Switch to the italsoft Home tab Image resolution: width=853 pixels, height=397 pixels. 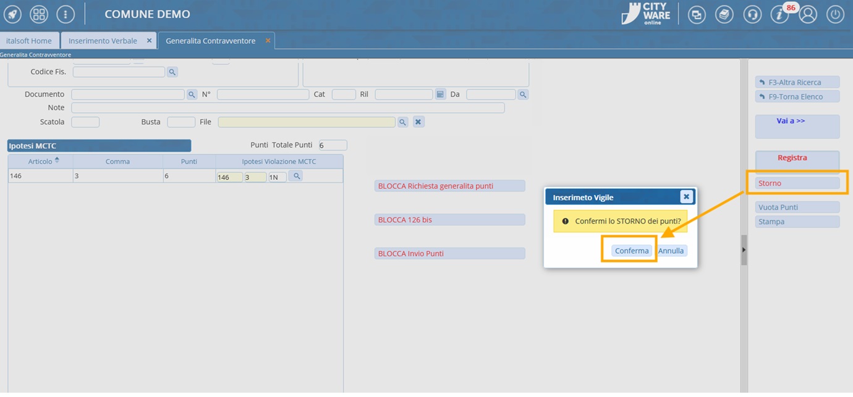coord(29,41)
